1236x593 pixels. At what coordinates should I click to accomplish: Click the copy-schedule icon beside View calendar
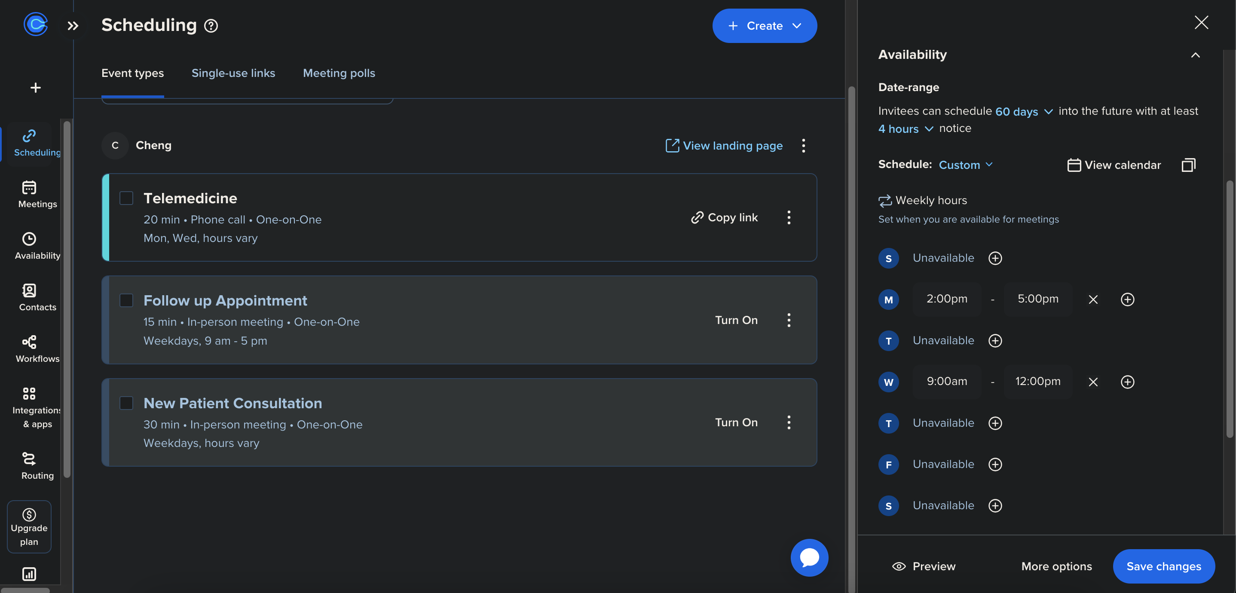click(1188, 165)
